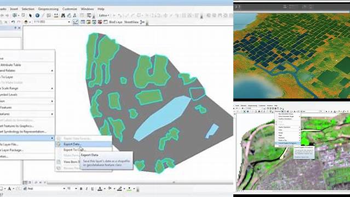Click the Bird's eye view button
Screen dimensions: 350x197
[x=116, y=22]
